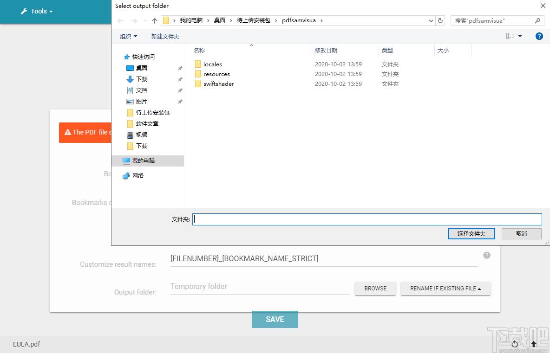Click the resources folder icon
The height and width of the screenshot is (353, 550).
click(x=198, y=74)
